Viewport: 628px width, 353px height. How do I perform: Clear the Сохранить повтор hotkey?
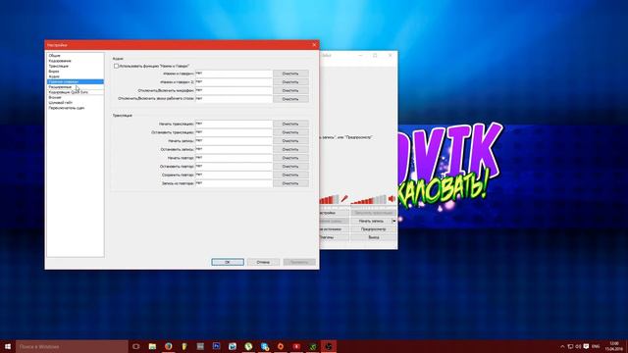290,175
